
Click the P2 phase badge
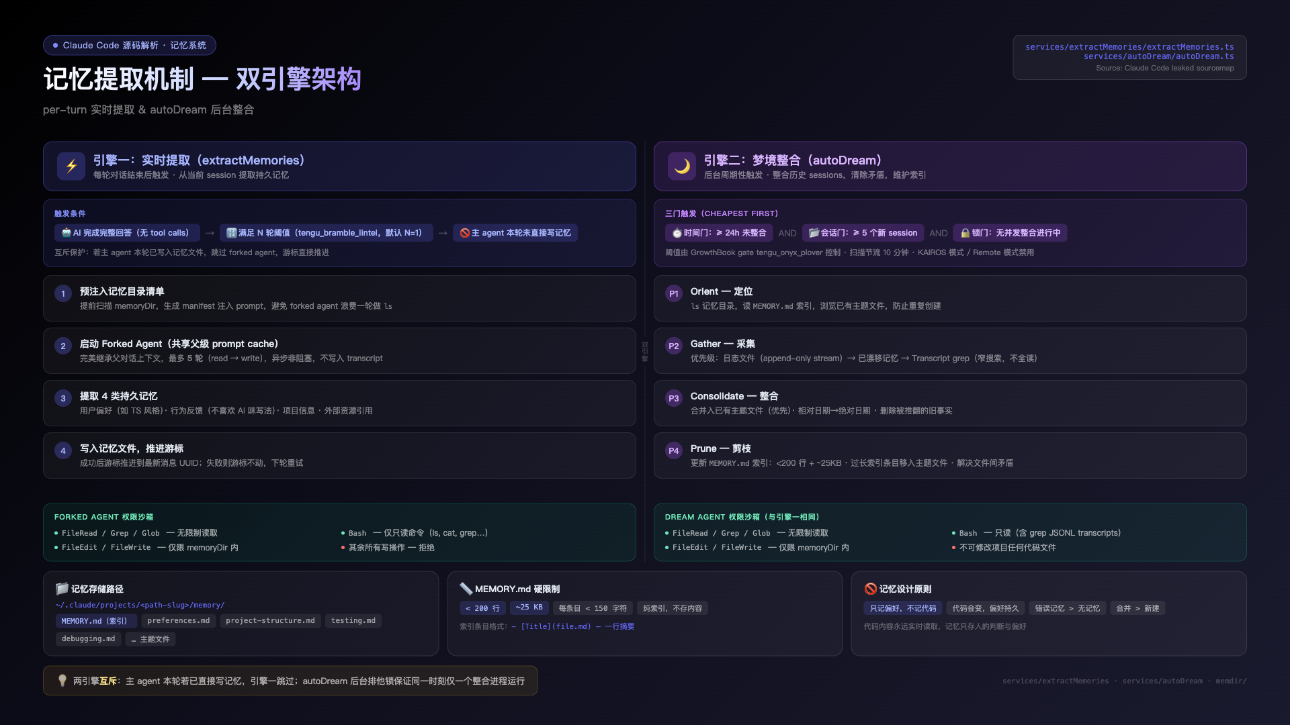(x=674, y=346)
